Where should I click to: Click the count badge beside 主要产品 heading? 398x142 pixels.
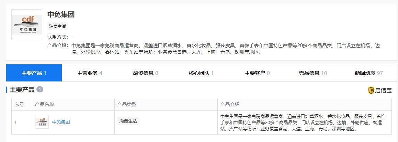(40, 89)
